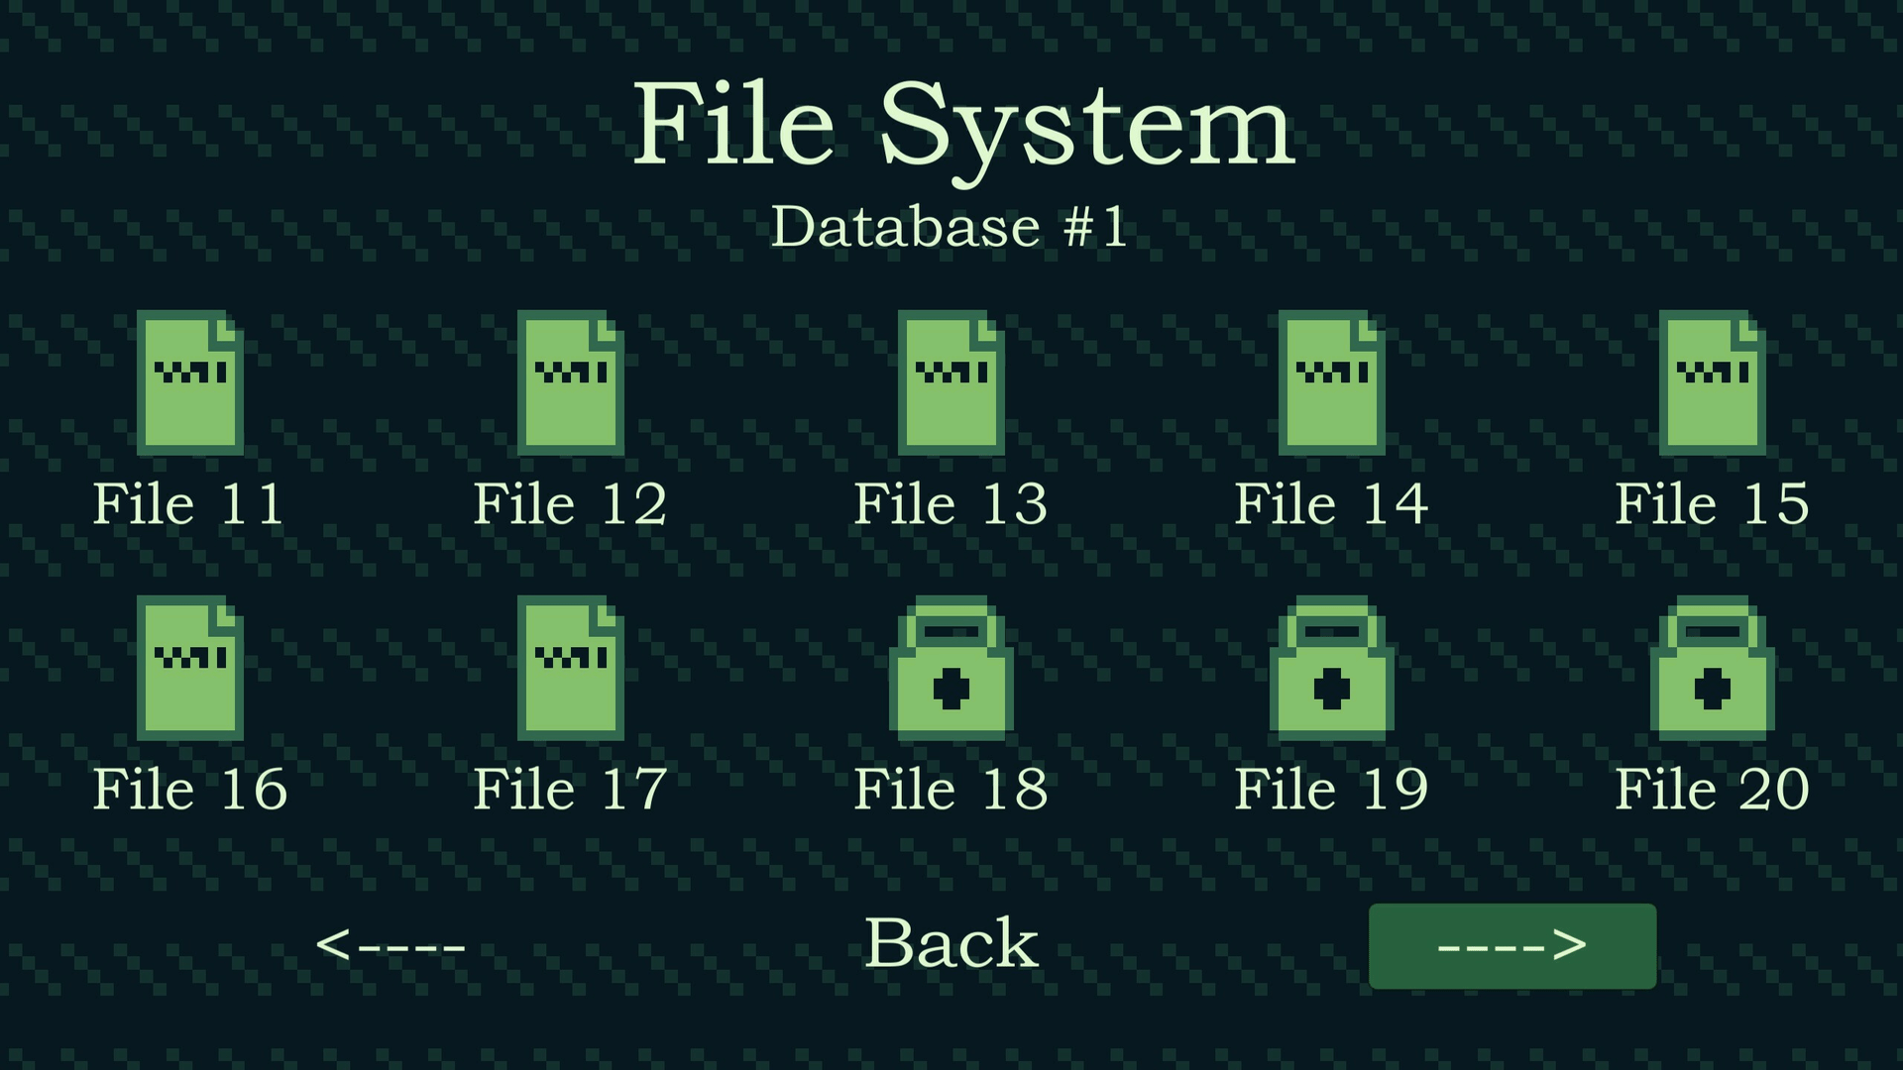Click the File 11 text label
Viewport: 1903px width, 1070px height.
190,504
